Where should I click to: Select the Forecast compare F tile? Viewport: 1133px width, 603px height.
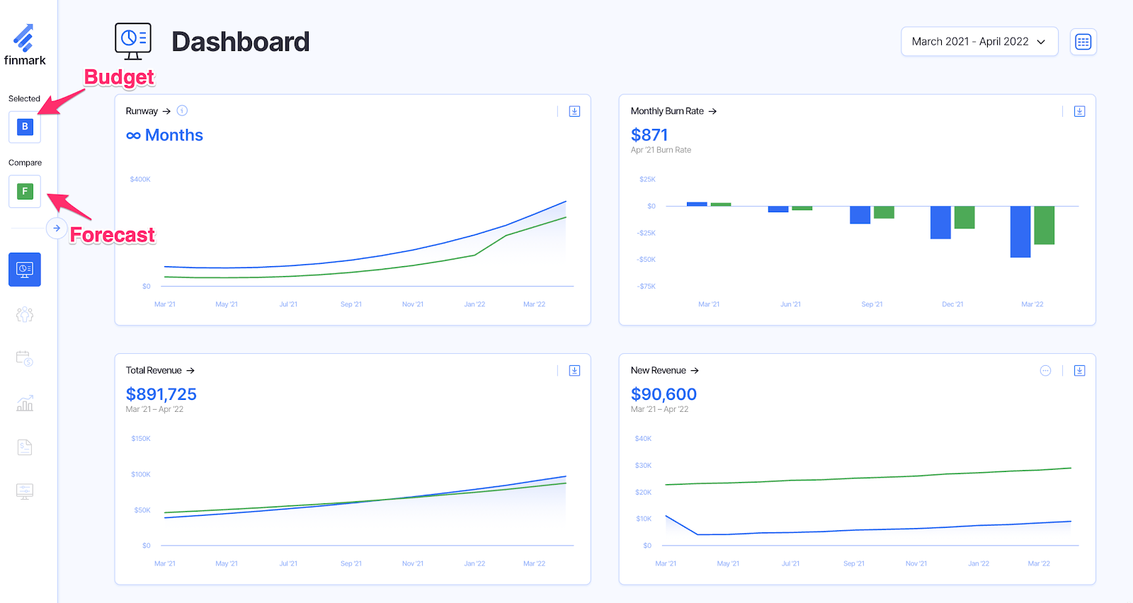coord(25,191)
